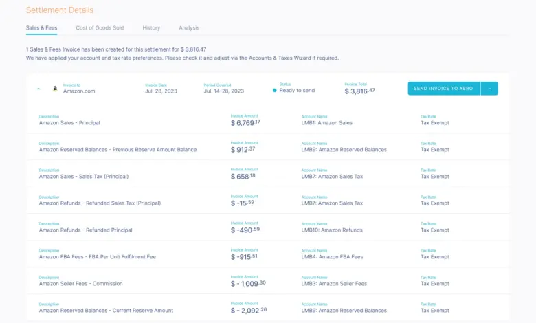Open the History tab
The width and height of the screenshot is (536, 323).
(151, 28)
